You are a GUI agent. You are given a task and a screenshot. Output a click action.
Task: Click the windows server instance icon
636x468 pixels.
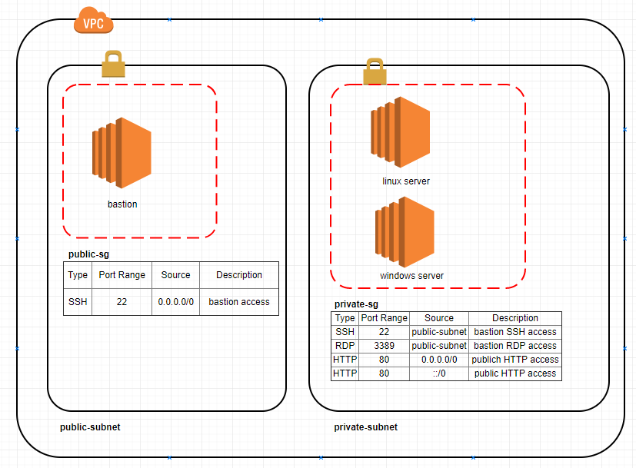(x=404, y=233)
